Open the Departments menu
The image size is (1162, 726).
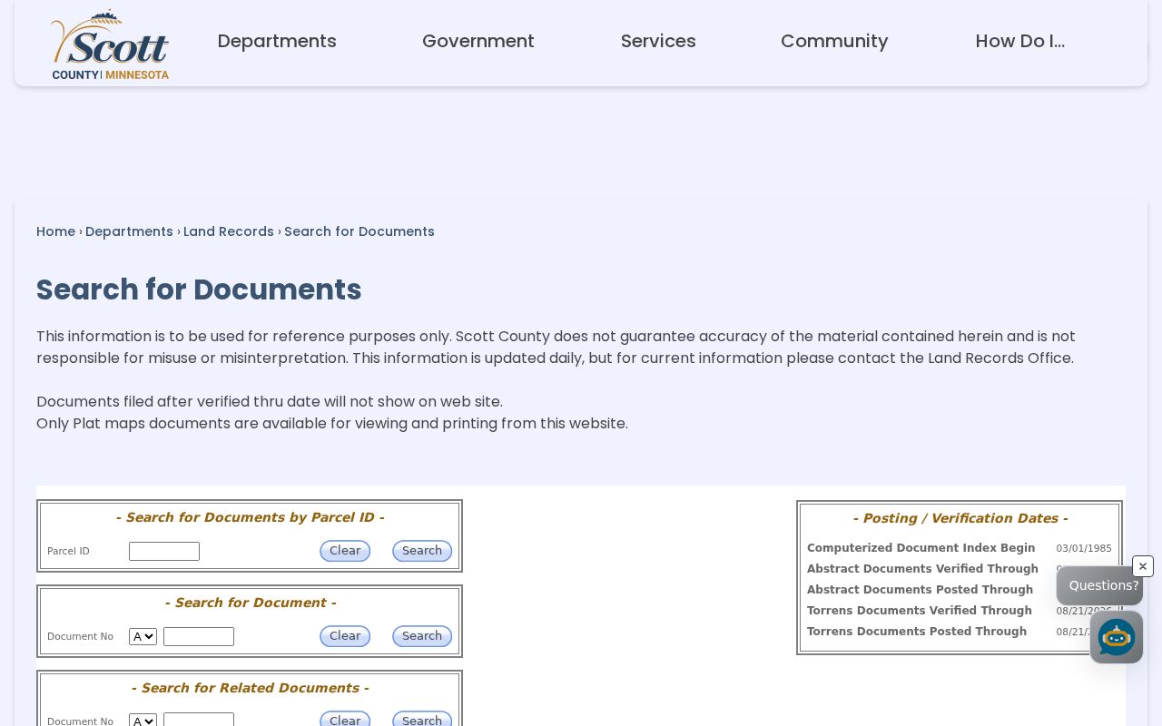click(277, 41)
